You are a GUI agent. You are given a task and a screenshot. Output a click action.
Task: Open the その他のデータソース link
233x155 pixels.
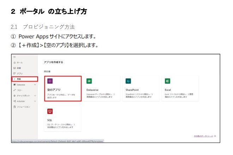click(x=203, y=136)
